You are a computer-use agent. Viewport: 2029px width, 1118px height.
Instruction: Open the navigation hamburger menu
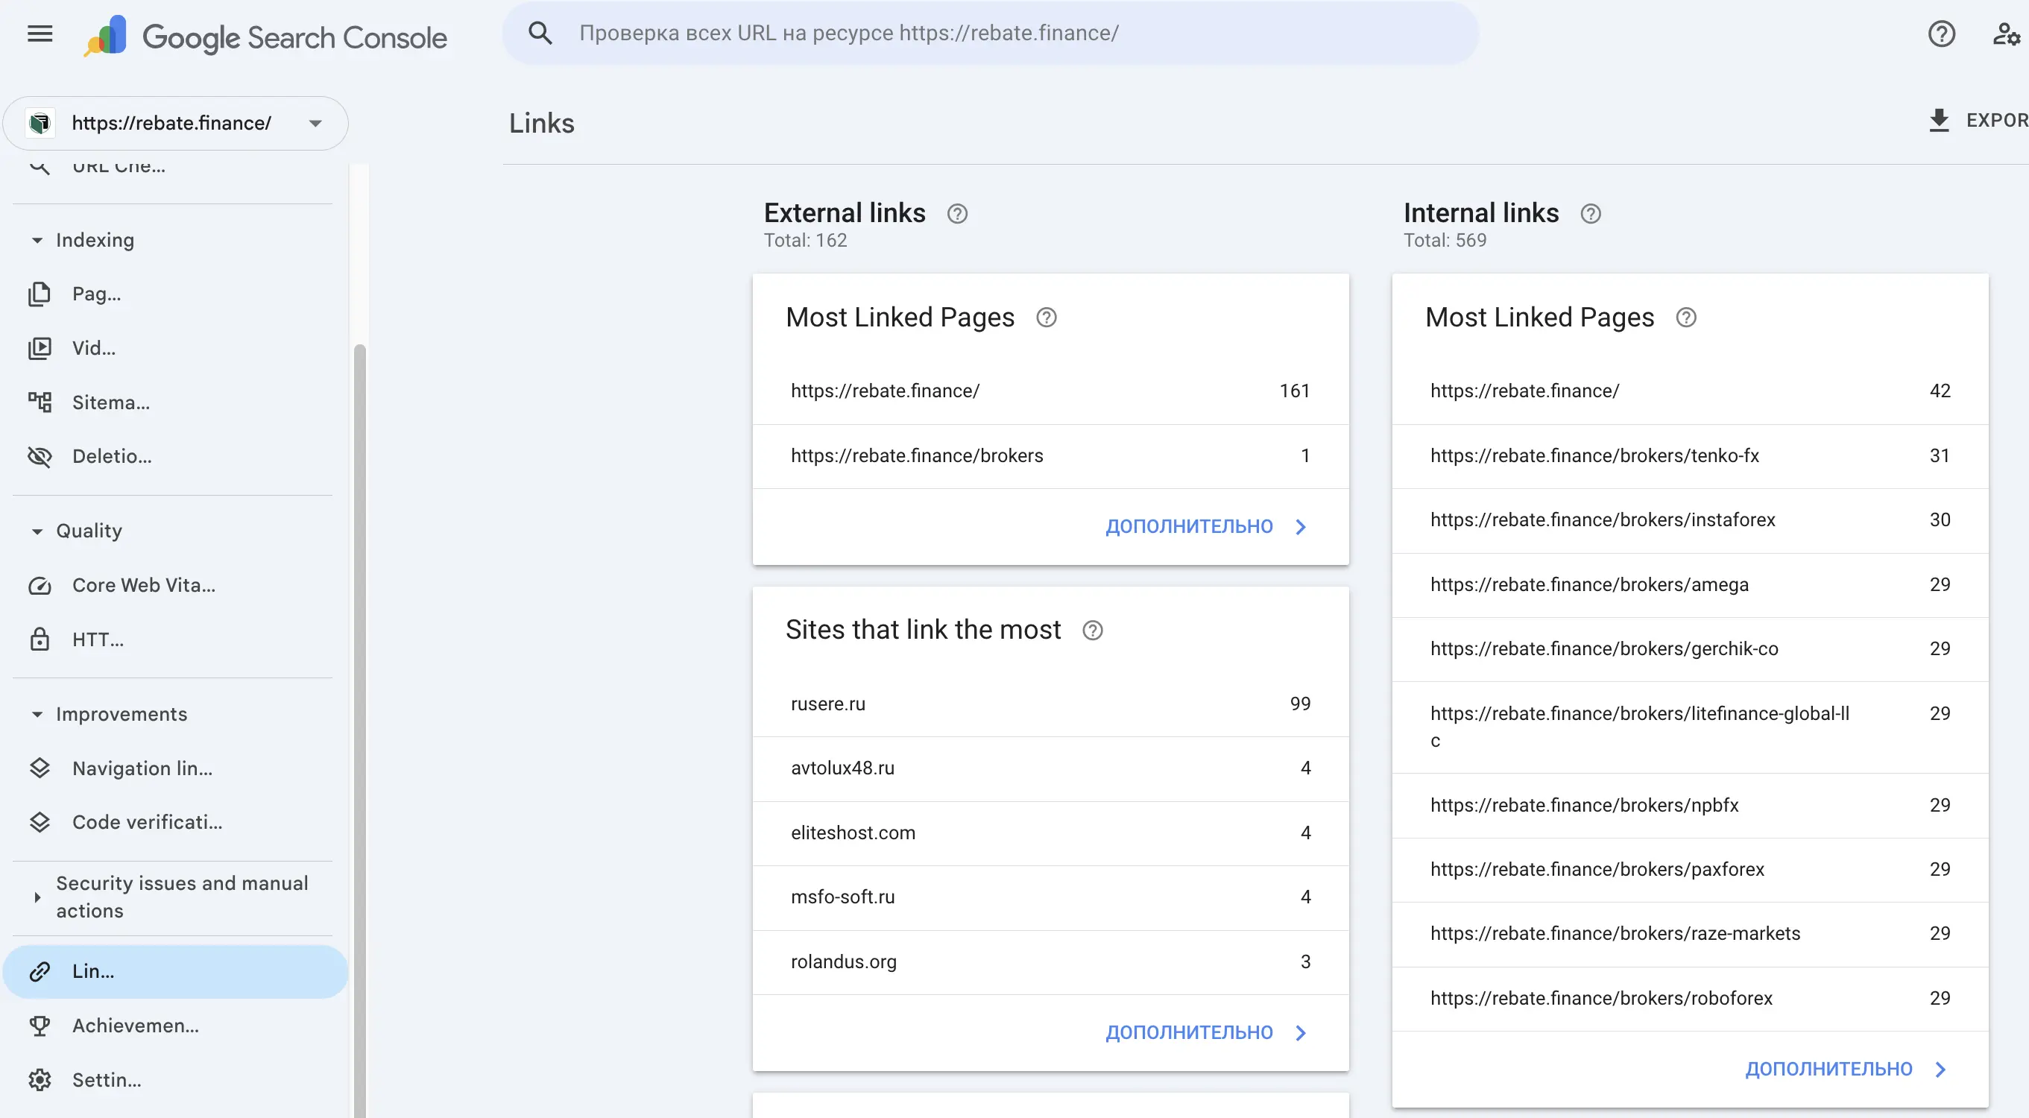pyautogui.click(x=39, y=33)
